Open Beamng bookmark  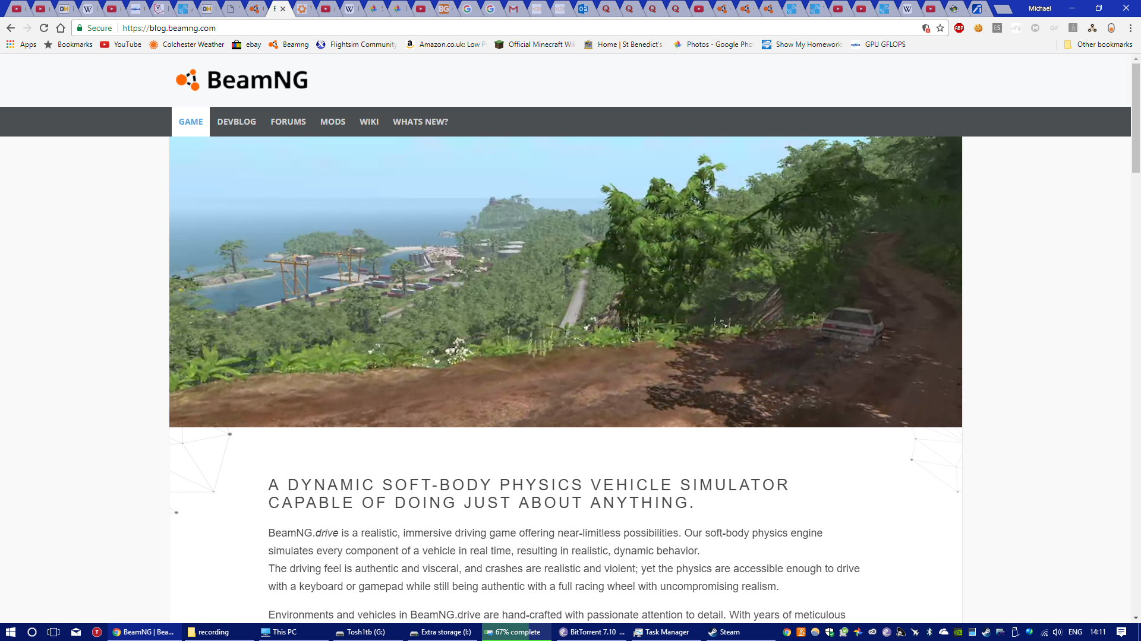tap(289, 45)
